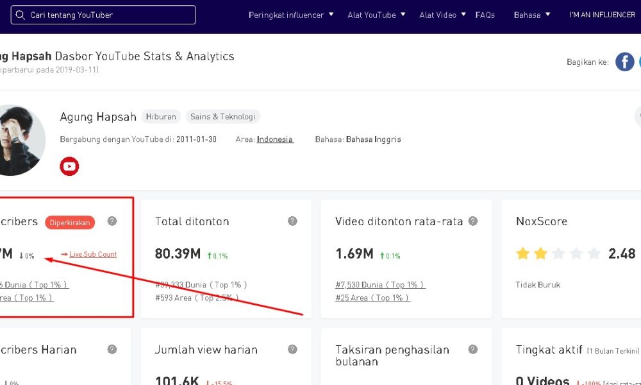Open the Alat Video dropdown menu
Image resolution: width=641 pixels, height=385 pixels.
pyautogui.click(x=442, y=15)
